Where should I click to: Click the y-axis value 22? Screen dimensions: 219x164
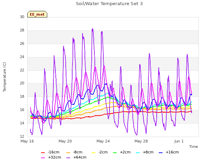tap(22, 70)
